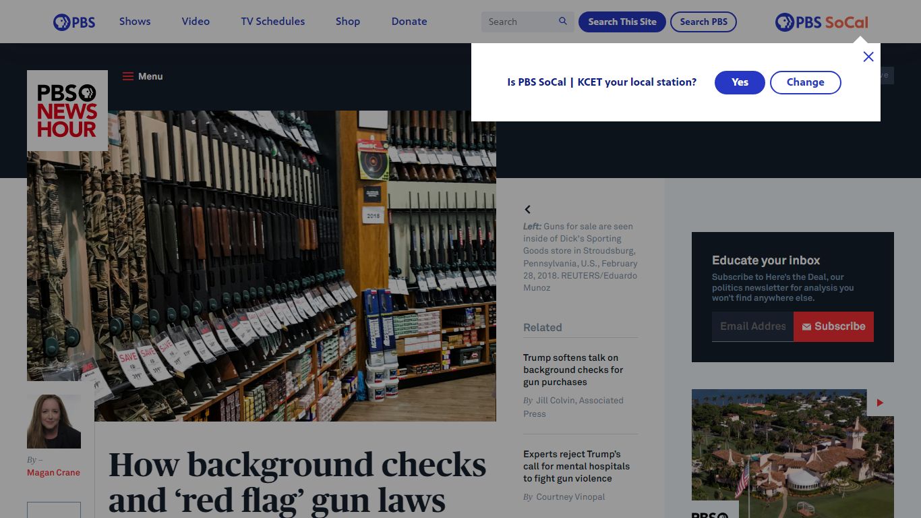Viewport: 921px width, 518px height.
Task: Open the PBS SoCal station logo
Action: click(822, 22)
